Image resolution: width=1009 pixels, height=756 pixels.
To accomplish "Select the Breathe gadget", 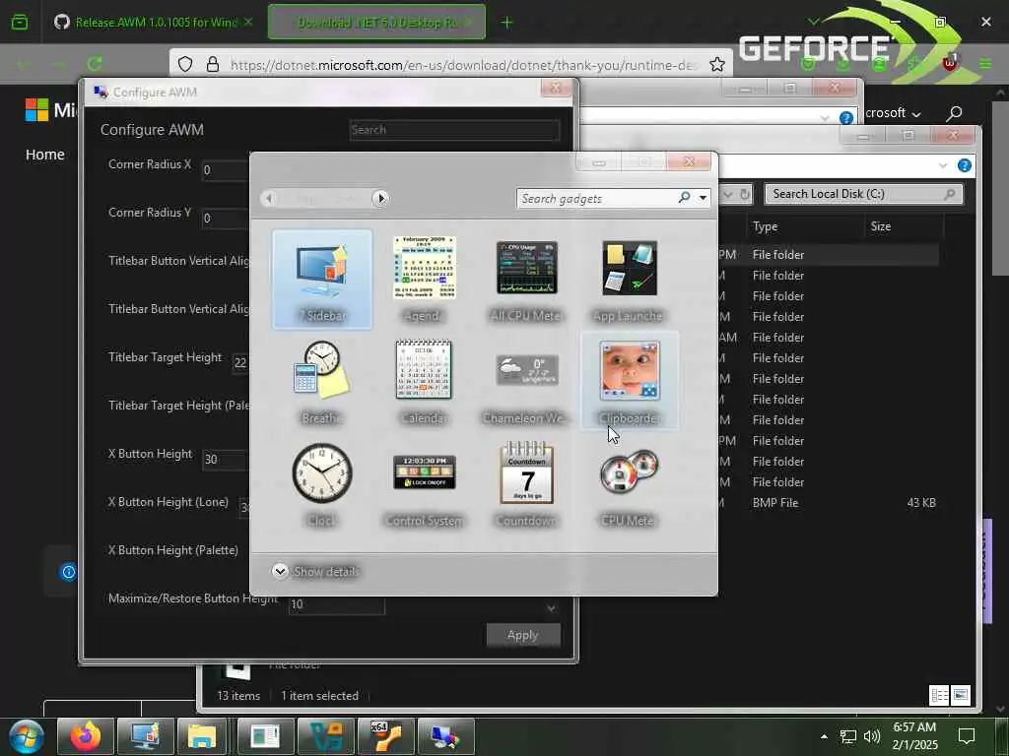I will pyautogui.click(x=322, y=382).
